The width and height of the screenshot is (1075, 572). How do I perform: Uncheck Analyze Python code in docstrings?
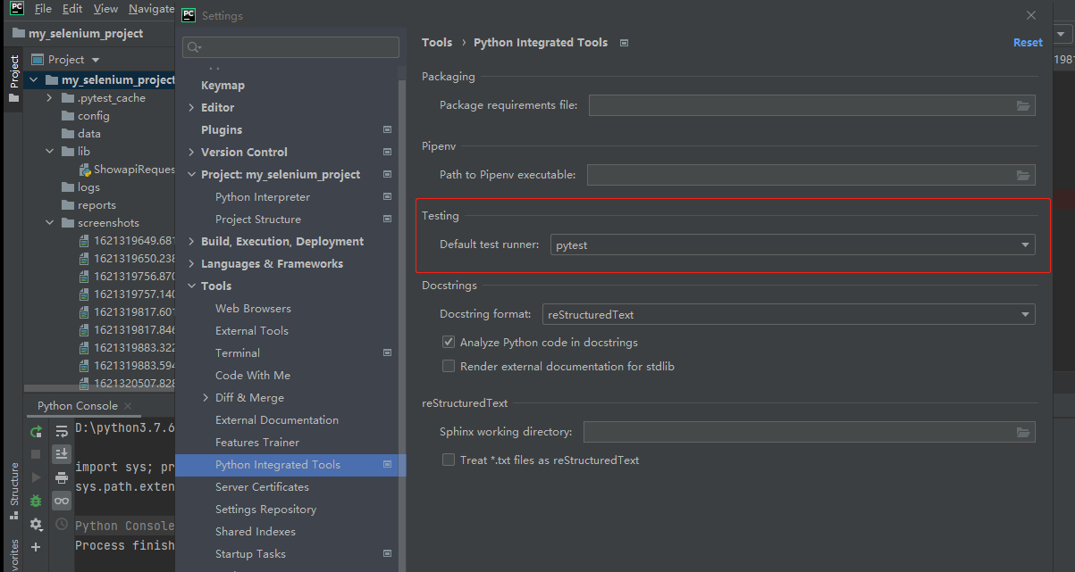coord(449,342)
